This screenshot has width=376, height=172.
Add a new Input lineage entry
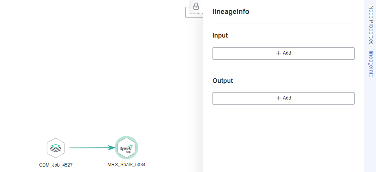pos(284,53)
